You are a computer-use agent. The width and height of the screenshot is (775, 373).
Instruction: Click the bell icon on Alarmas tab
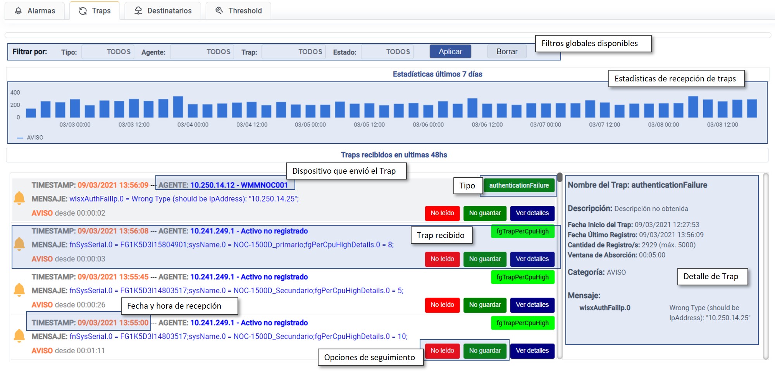coord(18,11)
